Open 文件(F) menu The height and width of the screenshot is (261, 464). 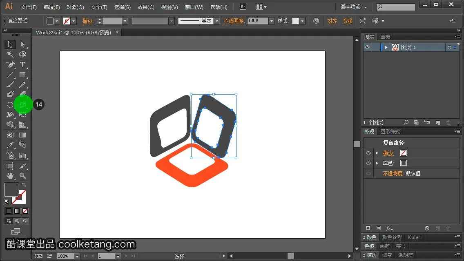point(29,7)
